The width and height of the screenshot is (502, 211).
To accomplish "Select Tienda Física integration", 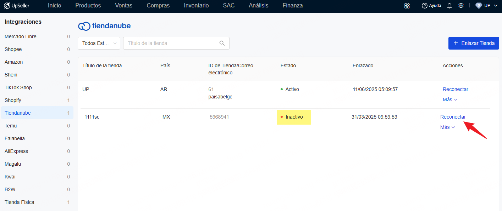I will 37,202.
